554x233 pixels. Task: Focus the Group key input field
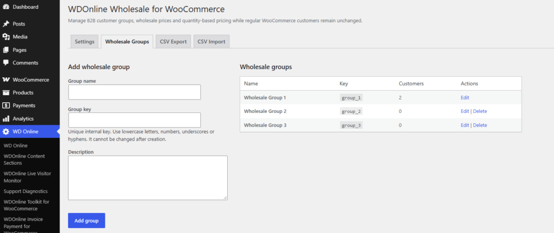point(134,120)
